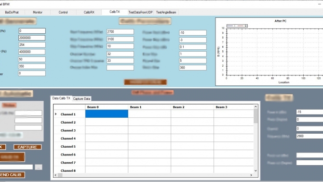Click the row selector arrow beside Channel 1

56,114
